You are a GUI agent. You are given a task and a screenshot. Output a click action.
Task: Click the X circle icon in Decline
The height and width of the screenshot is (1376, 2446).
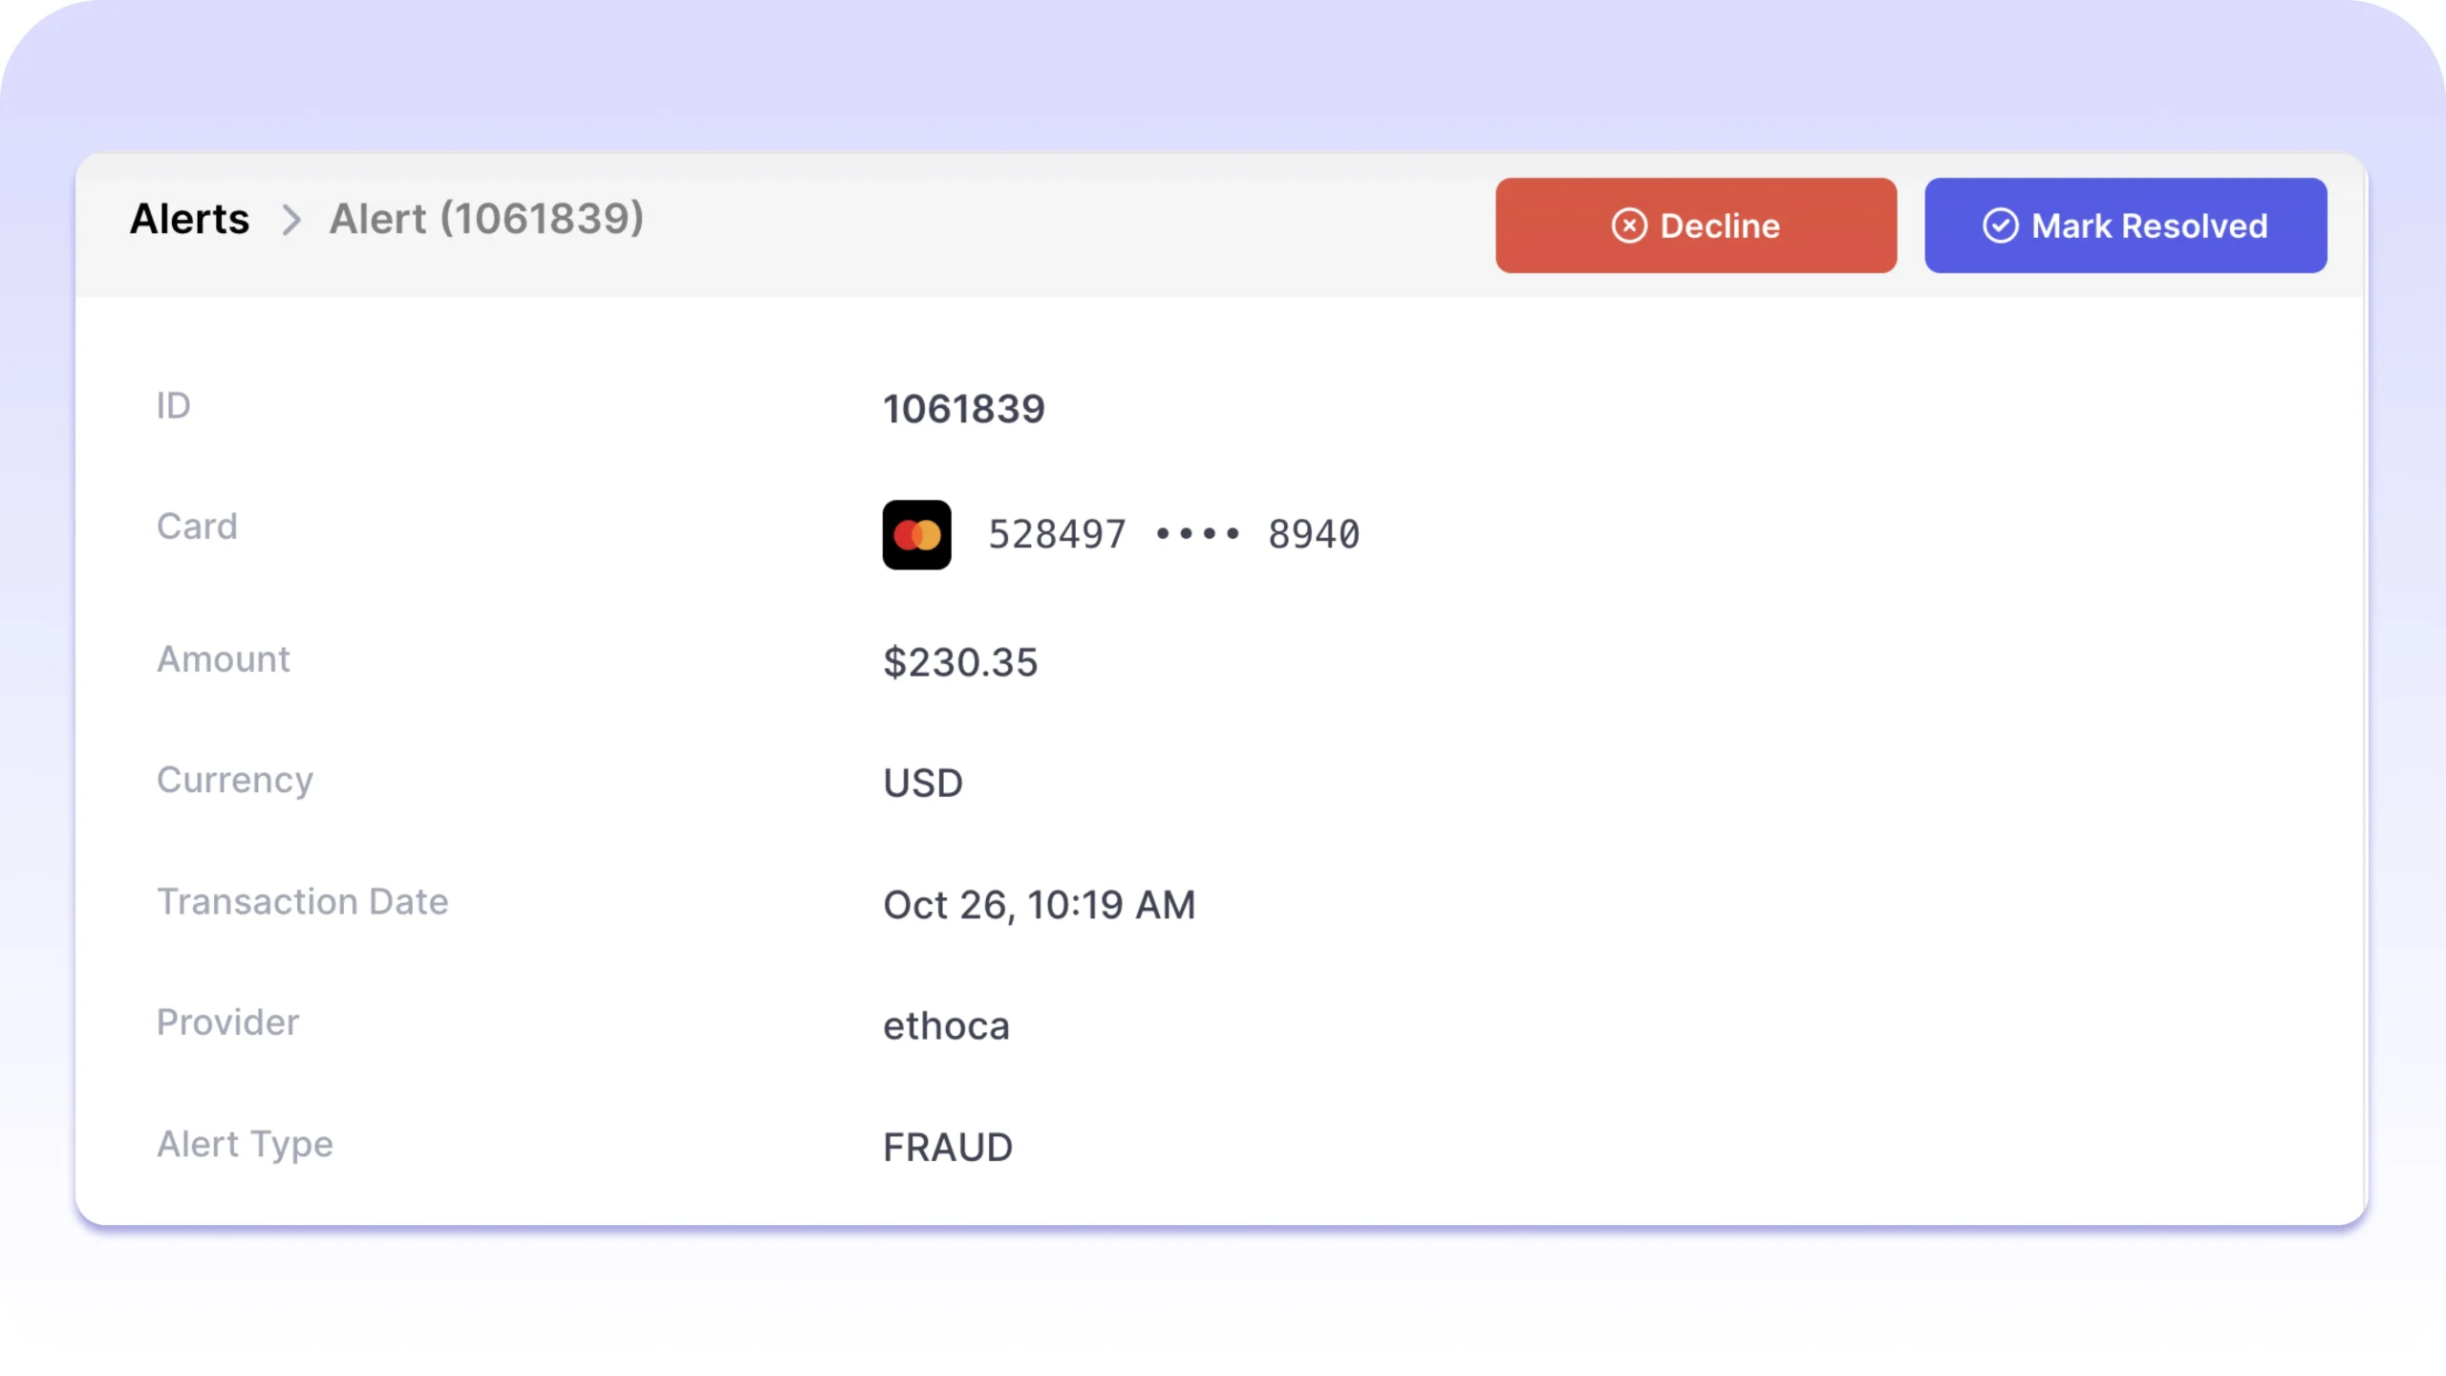point(1629,226)
